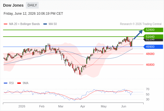The image size is (164, 111).
Task: Click the red 48680 support label
Action: (150, 54)
